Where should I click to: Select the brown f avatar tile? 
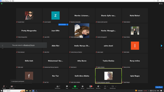pyautogui.click(x=29, y=76)
